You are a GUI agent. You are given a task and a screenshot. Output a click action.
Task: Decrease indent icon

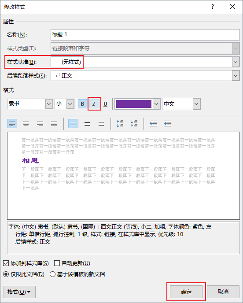pos(153,123)
